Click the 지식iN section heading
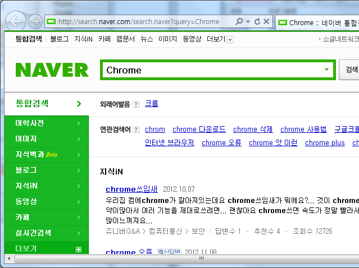This screenshot has height=268, width=359. point(111,172)
